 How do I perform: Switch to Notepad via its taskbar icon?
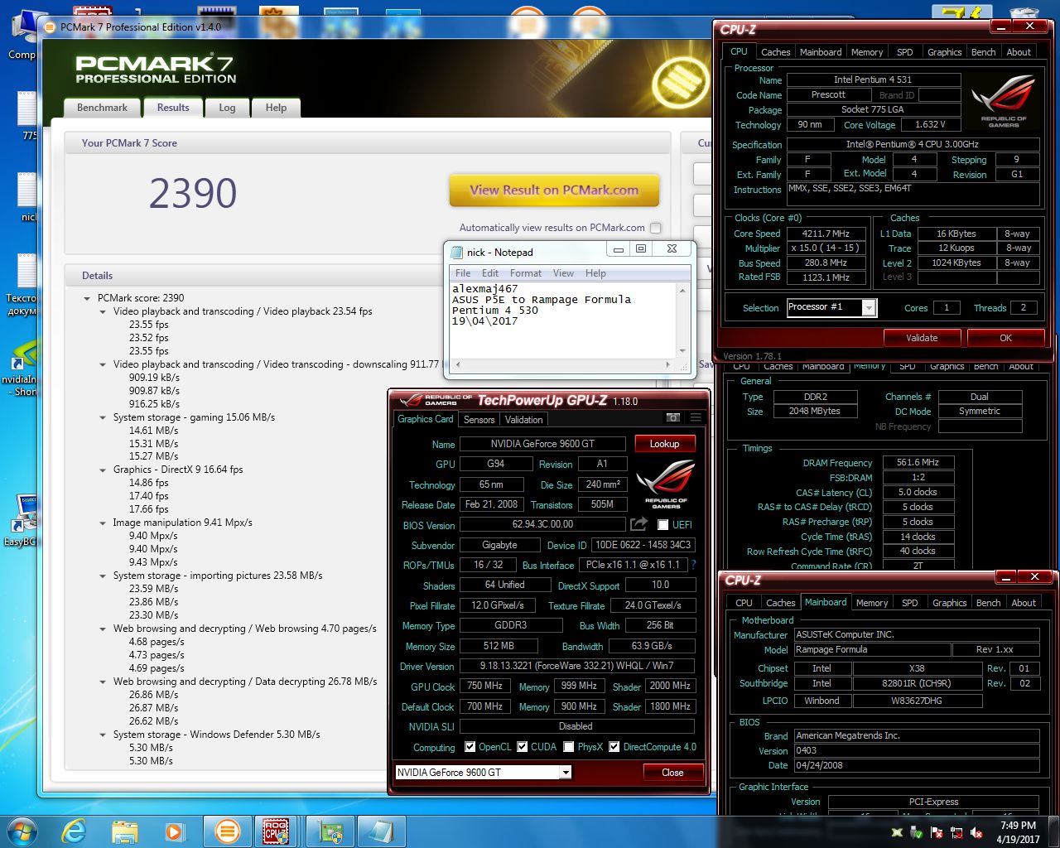point(382,831)
